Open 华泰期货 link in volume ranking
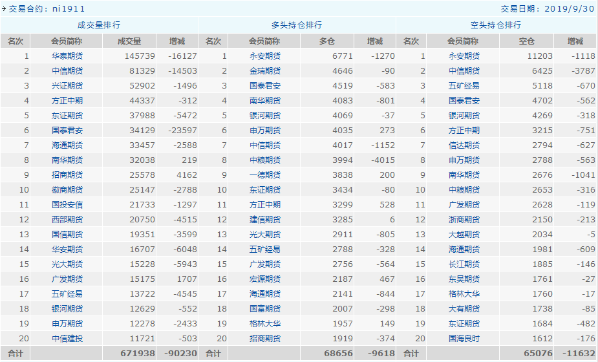 [67, 56]
